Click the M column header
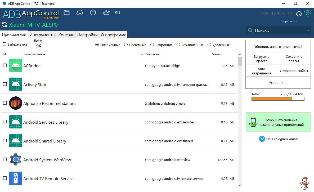Image resolution: width=314 pixels, height=192 pixels. (5, 54)
